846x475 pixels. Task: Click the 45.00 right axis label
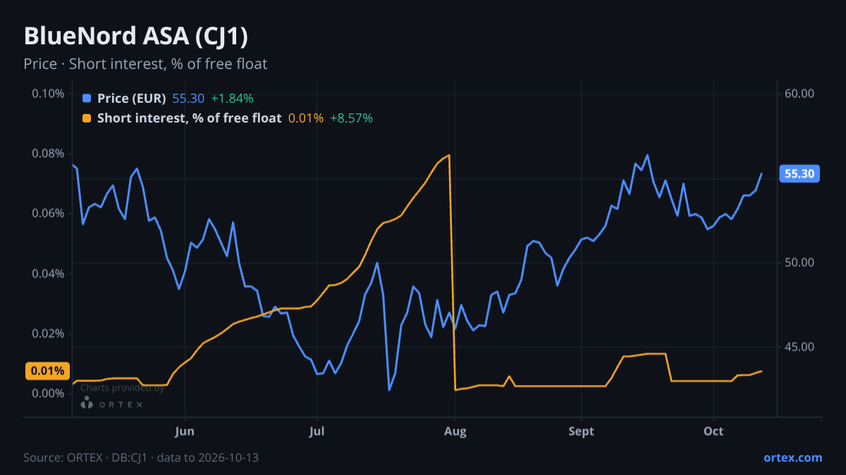coord(799,347)
